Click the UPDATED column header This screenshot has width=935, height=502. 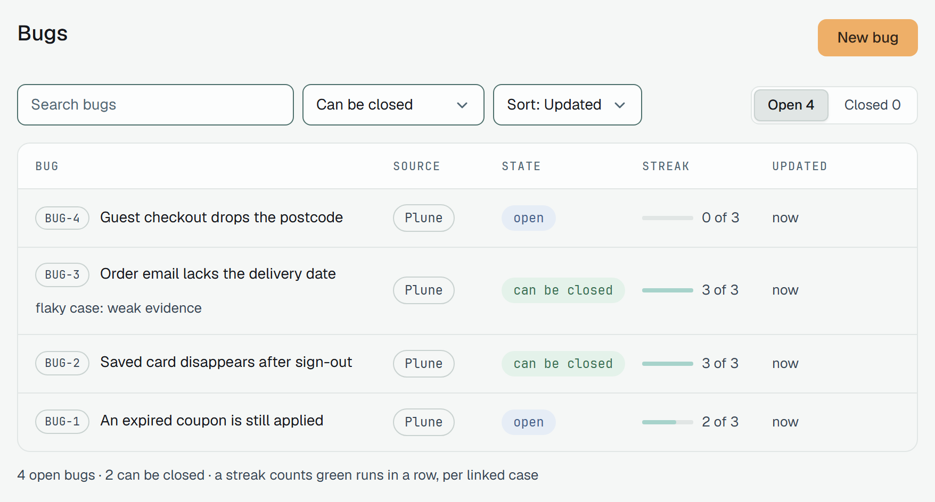coord(800,166)
